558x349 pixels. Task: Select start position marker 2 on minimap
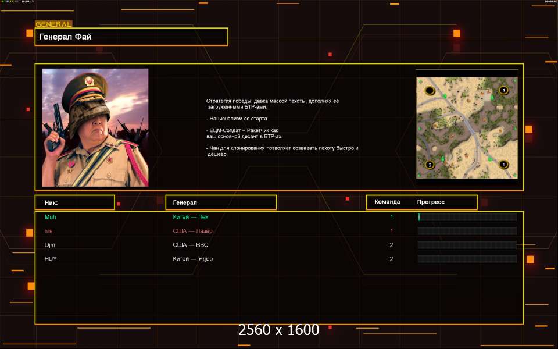click(430, 165)
